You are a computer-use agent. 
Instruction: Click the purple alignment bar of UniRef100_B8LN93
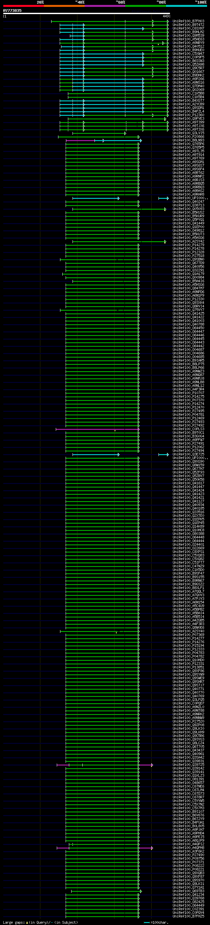pos(80,140)
